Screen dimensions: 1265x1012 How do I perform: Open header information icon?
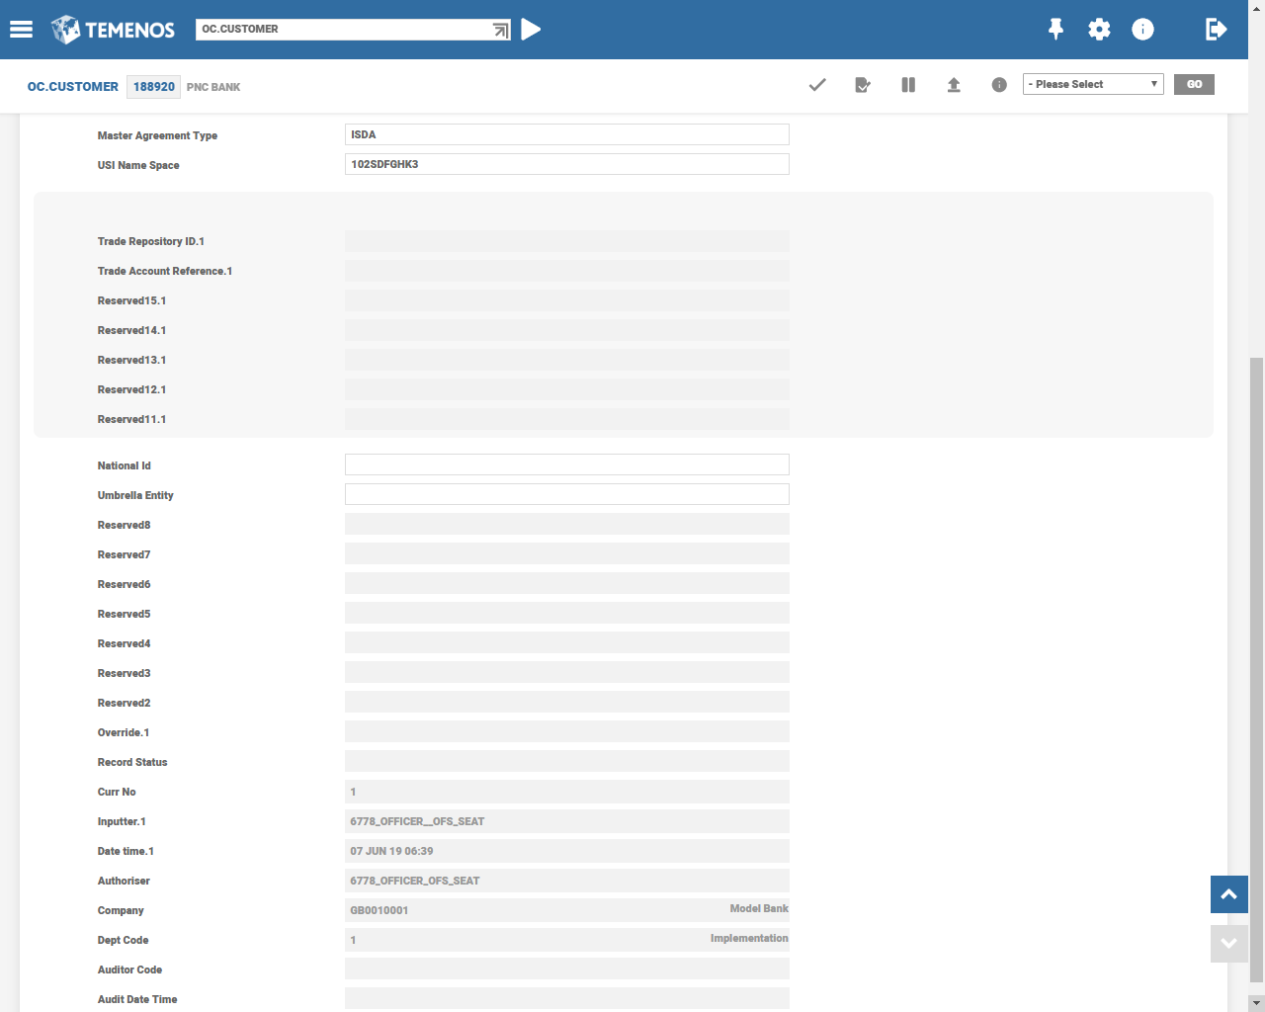pos(1142,30)
